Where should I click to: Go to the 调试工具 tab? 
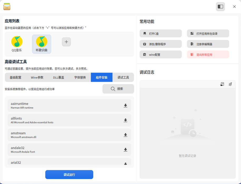(x=123, y=78)
